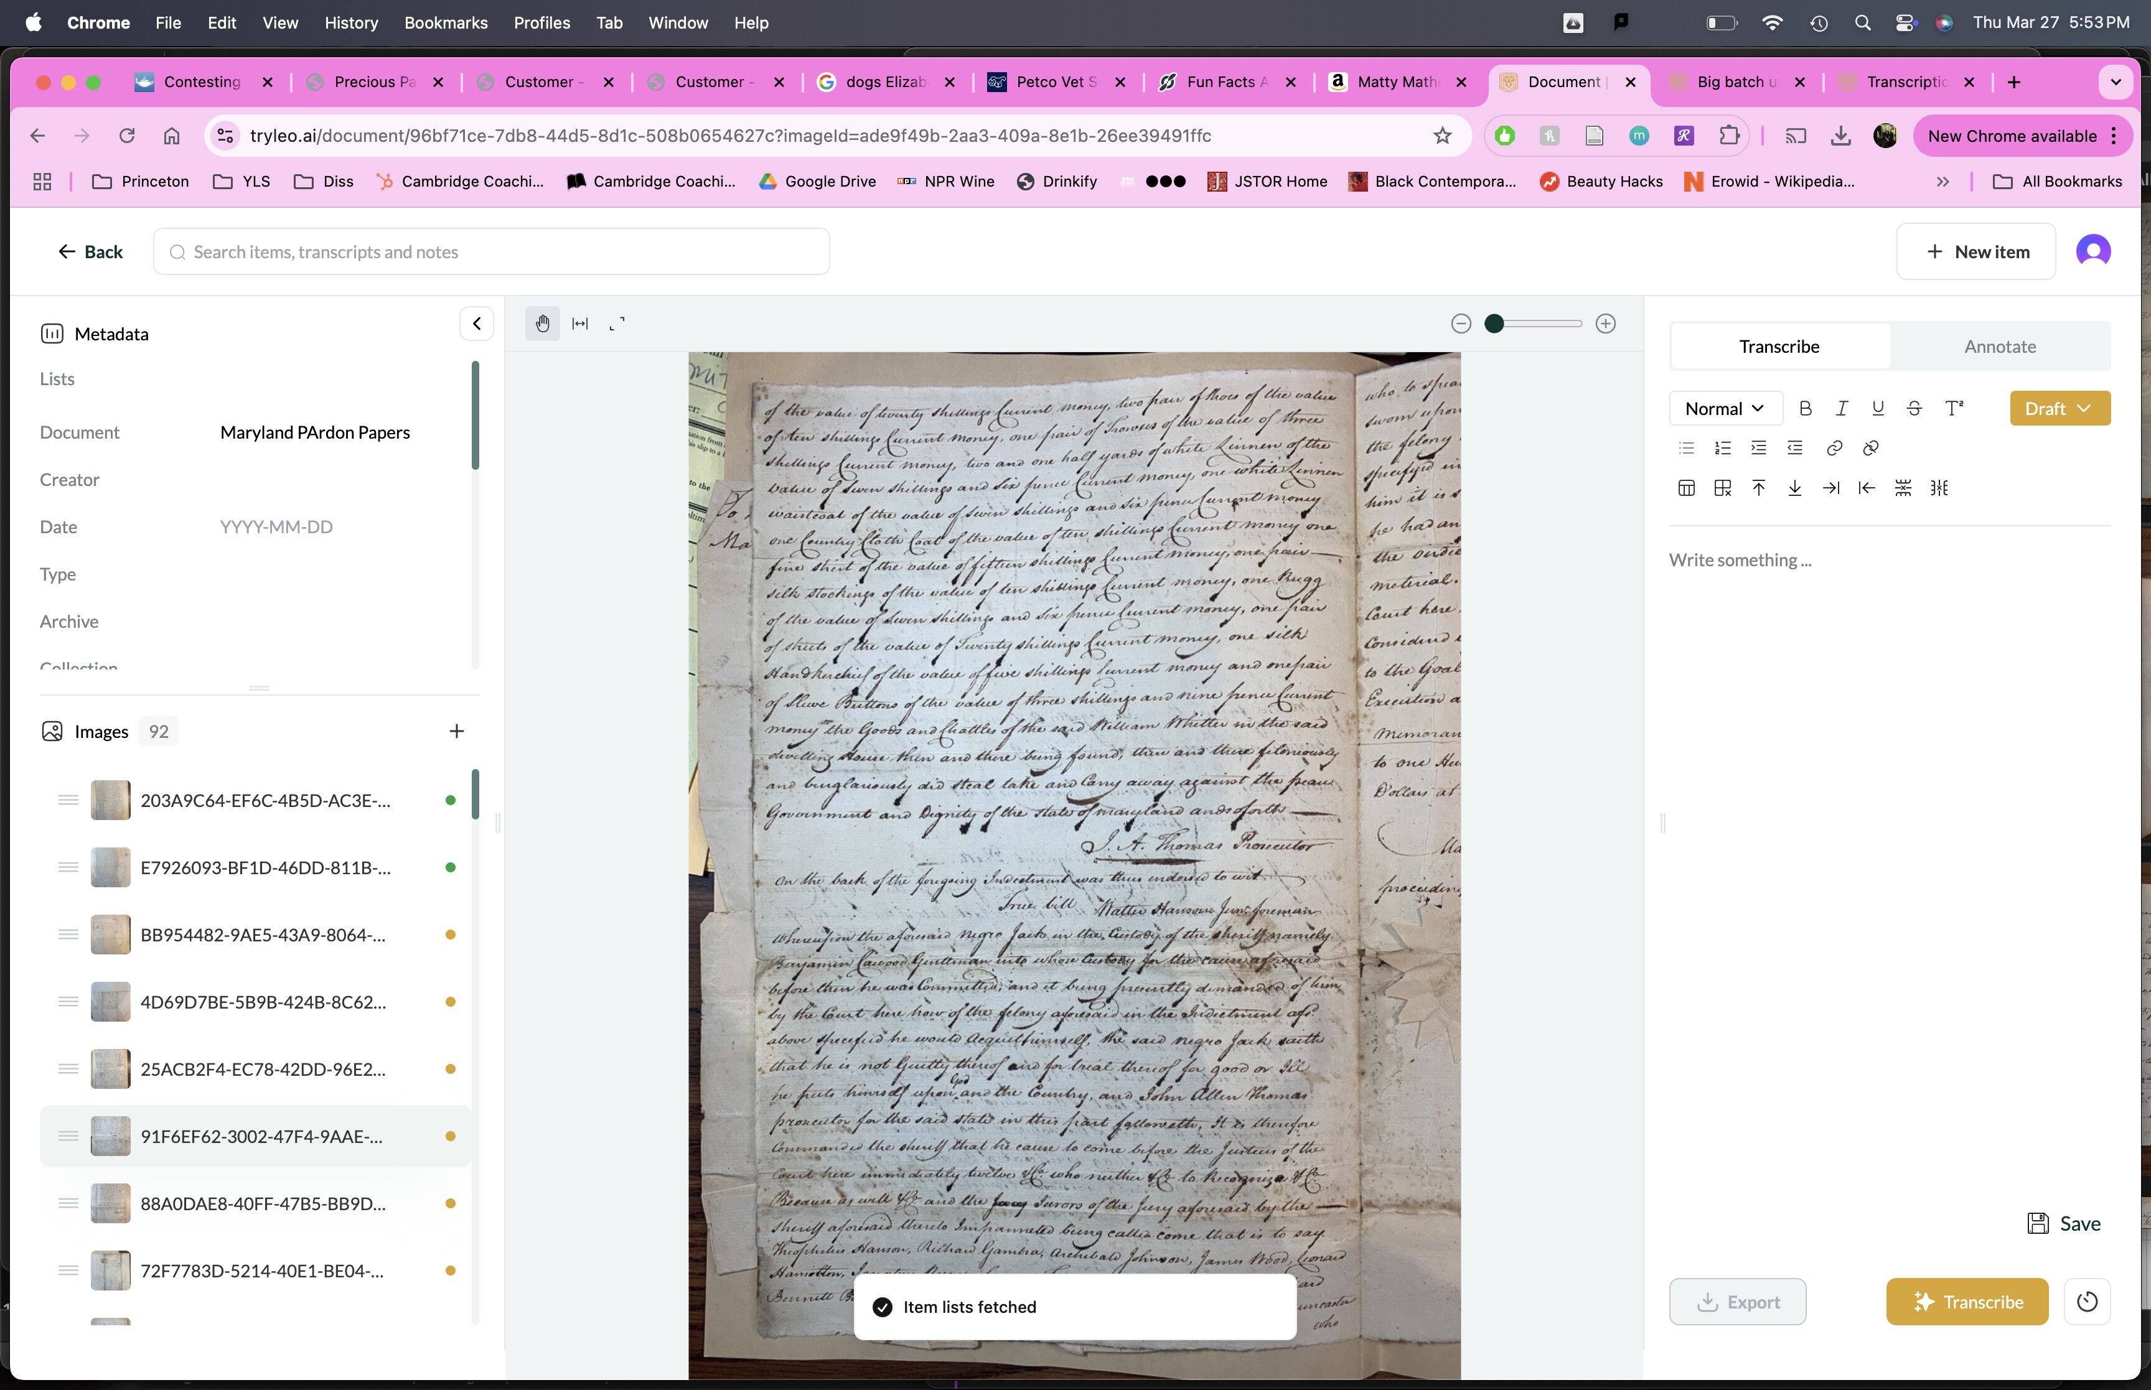Screen dimensions: 2151x1390
Task: Click the delete table icon
Action: pos(1722,488)
